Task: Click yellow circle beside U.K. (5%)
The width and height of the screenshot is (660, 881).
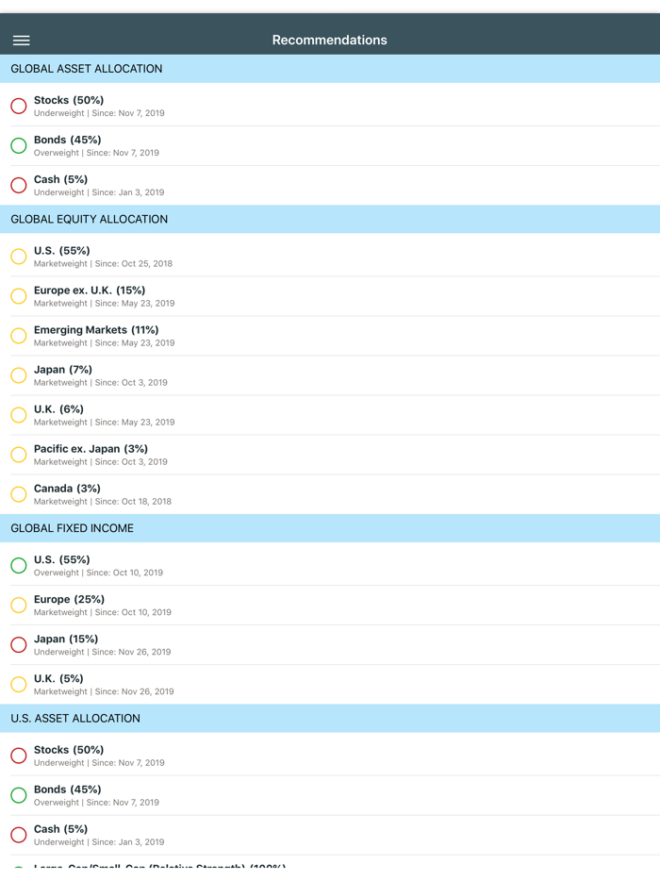Action: pos(19,685)
